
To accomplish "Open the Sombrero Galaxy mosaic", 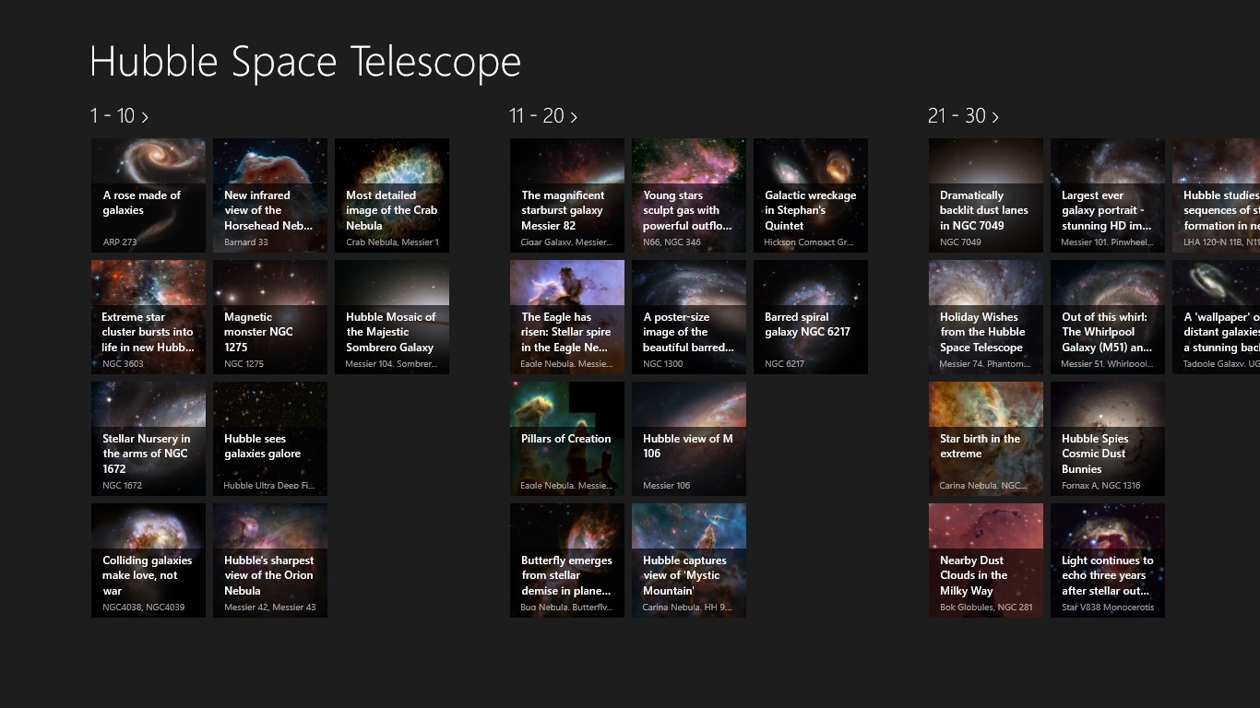I will [x=391, y=317].
